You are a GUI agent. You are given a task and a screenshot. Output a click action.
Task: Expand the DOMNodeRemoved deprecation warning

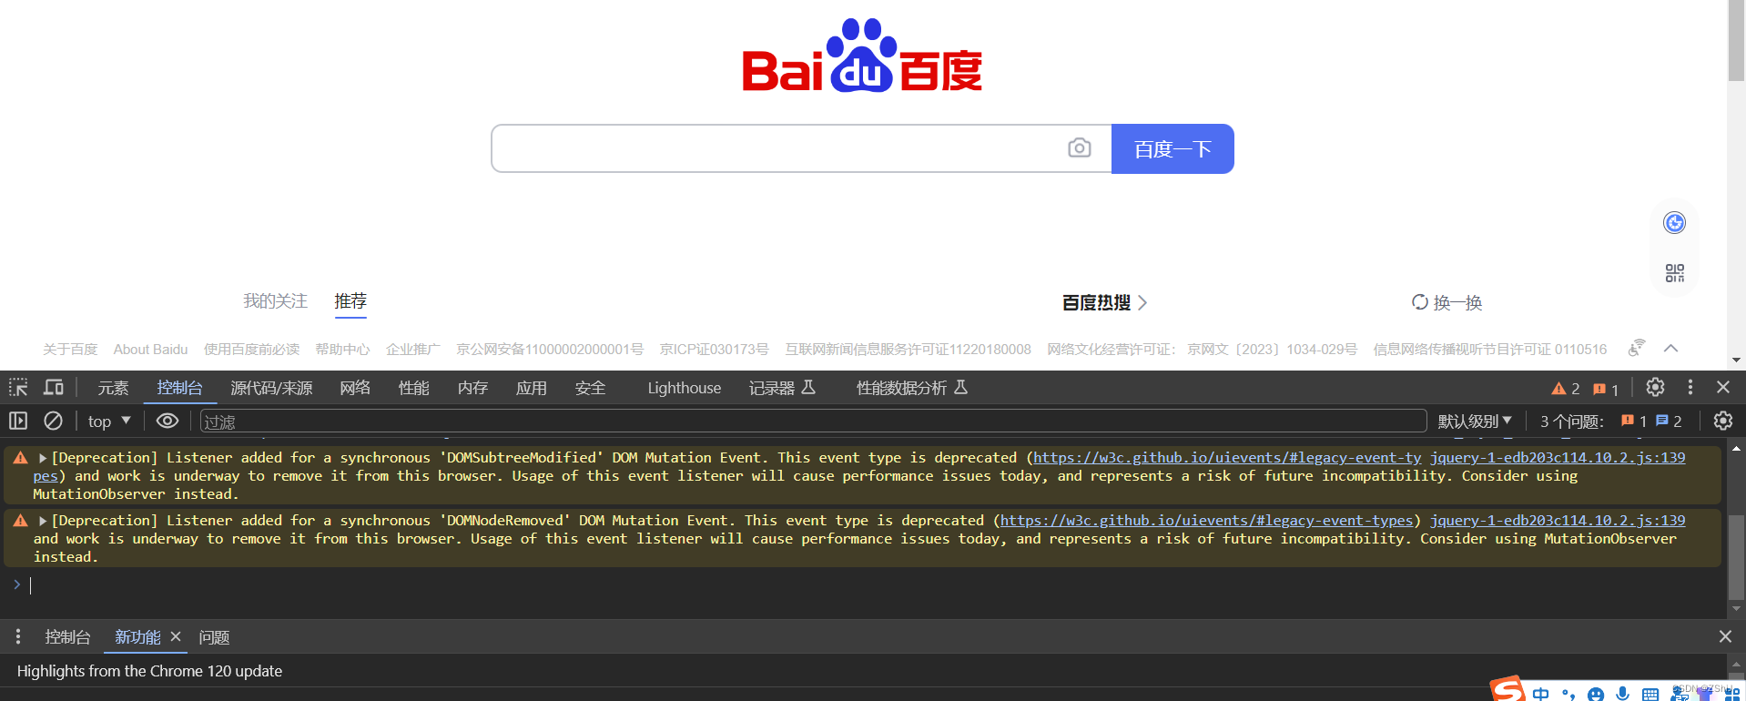pos(42,521)
